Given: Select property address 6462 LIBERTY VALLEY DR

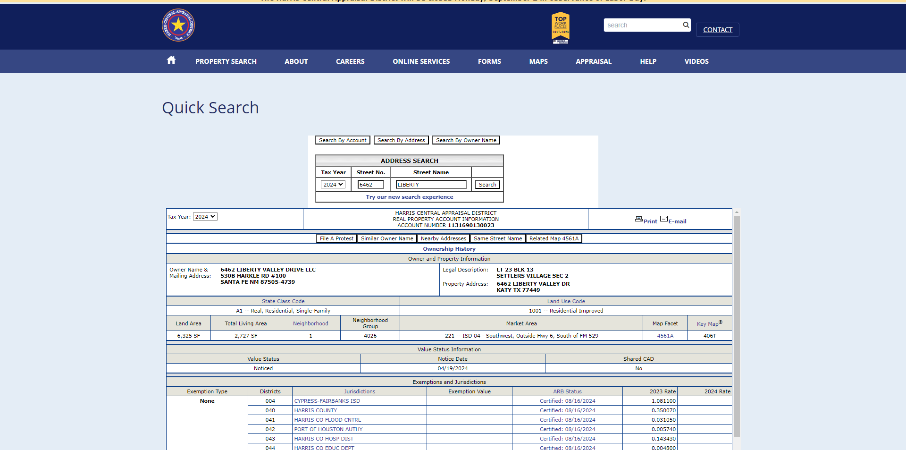Looking at the screenshot, I should coord(533,284).
